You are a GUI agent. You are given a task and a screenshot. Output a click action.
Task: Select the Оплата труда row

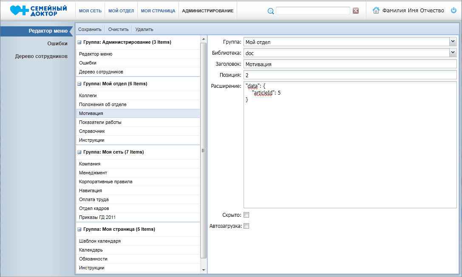coord(138,199)
